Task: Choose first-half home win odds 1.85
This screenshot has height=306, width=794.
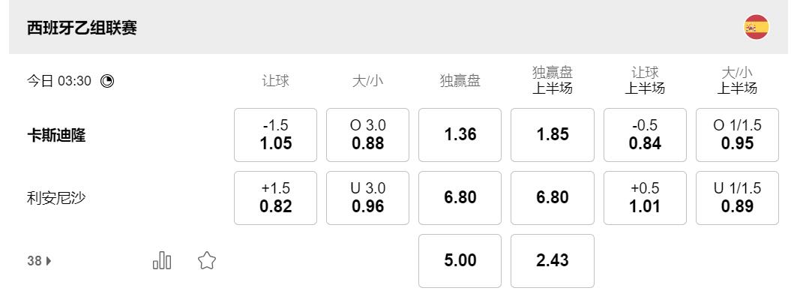Action: click(553, 135)
